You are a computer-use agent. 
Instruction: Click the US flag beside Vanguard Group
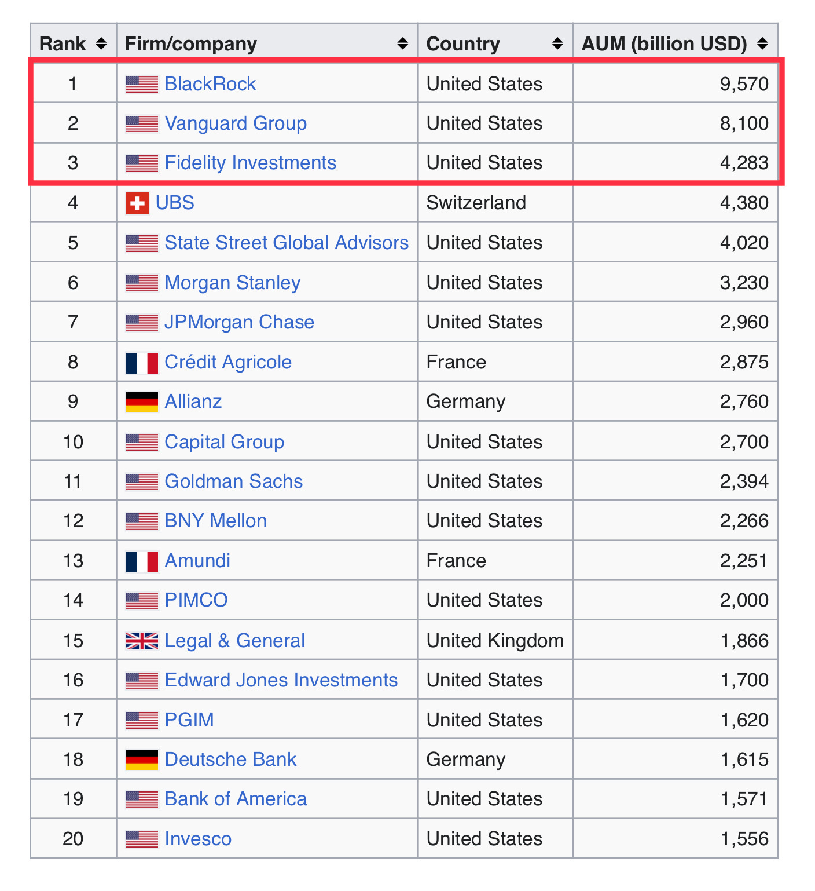(142, 123)
